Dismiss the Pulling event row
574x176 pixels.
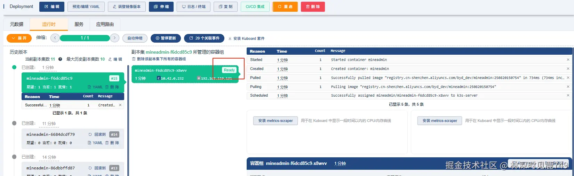[x=568, y=87]
